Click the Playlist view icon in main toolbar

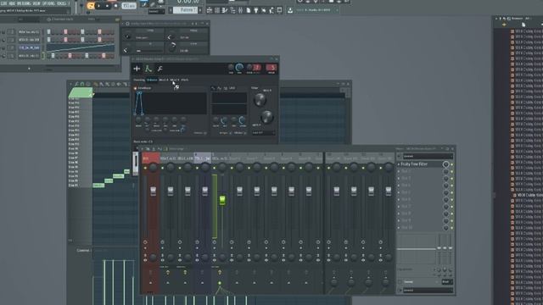pos(210,10)
